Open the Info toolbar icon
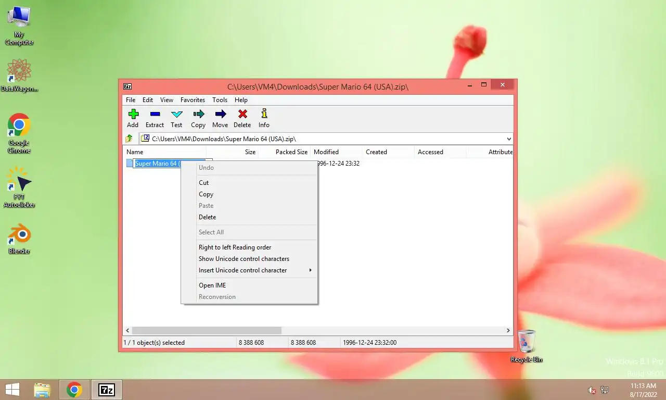 (x=264, y=114)
